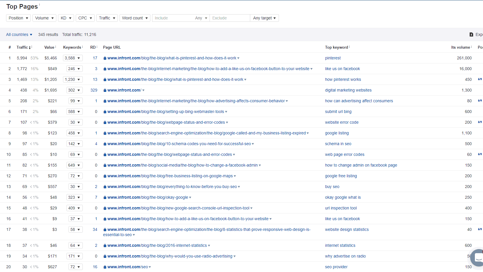Image resolution: width=483 pixels, height=272 pixels.
Task: Expand the caret next to the what-is-pinterest page URL
Action: [238, 58]
